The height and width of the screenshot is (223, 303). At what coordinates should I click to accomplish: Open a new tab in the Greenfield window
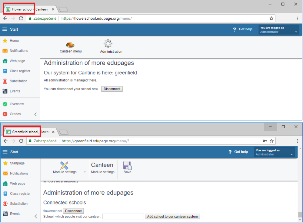(64, 132)
